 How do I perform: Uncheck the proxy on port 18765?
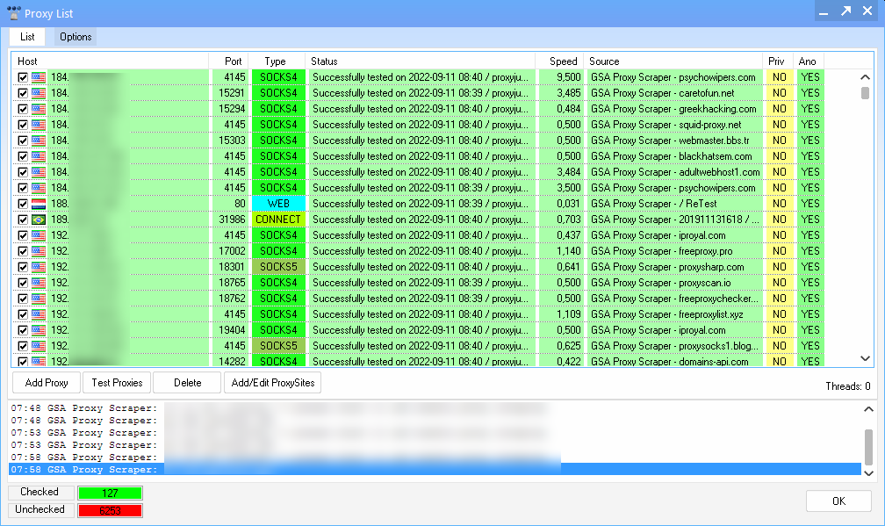pyautogui.click(x=23, y=283)
